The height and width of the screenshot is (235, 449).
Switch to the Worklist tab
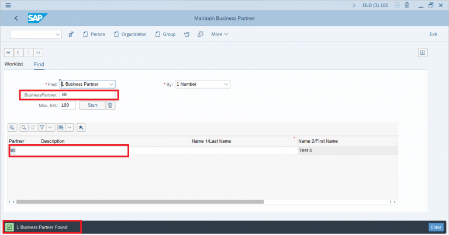(13, 64)
